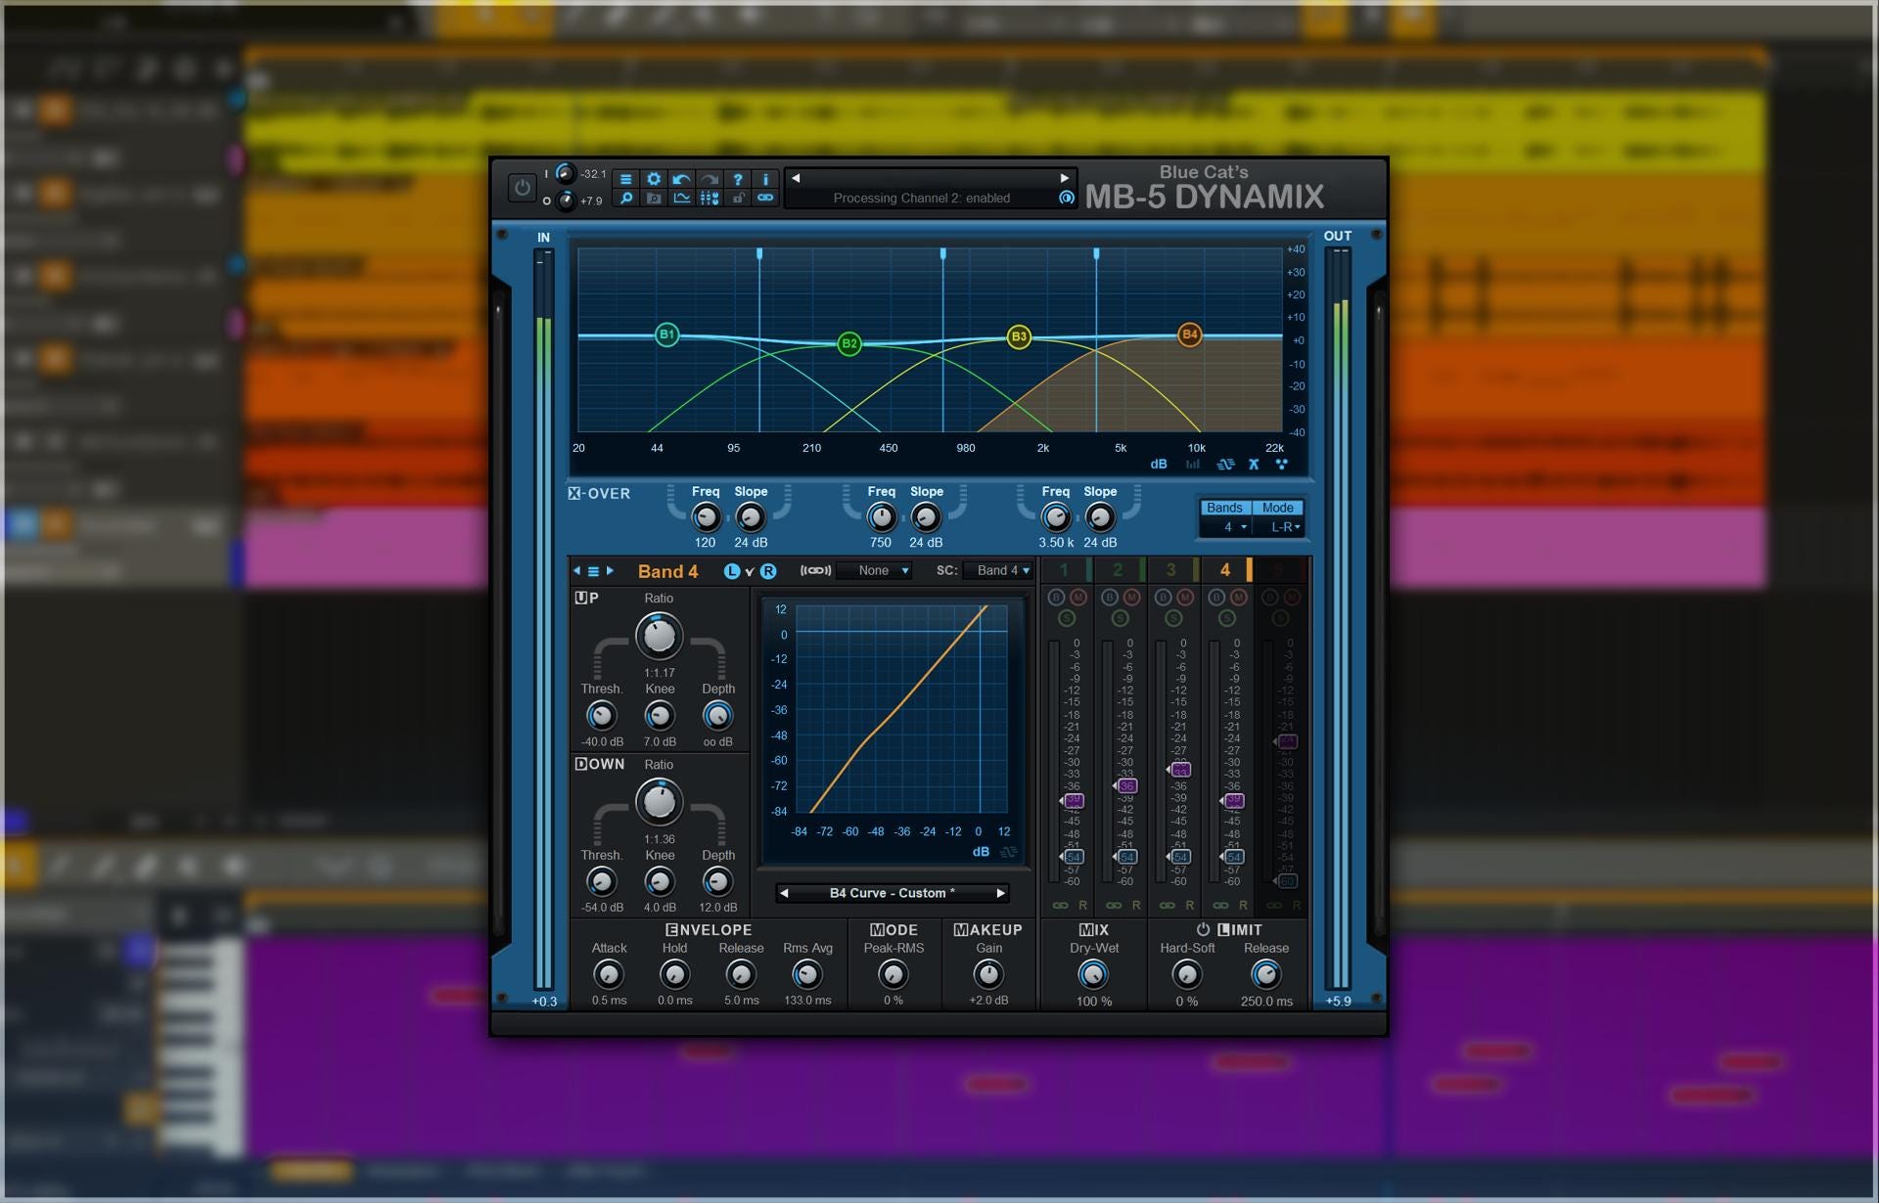Select the B3 node on spectrum graph
This screenshot has height=1203, width=1879.
tap(1019, 337)
